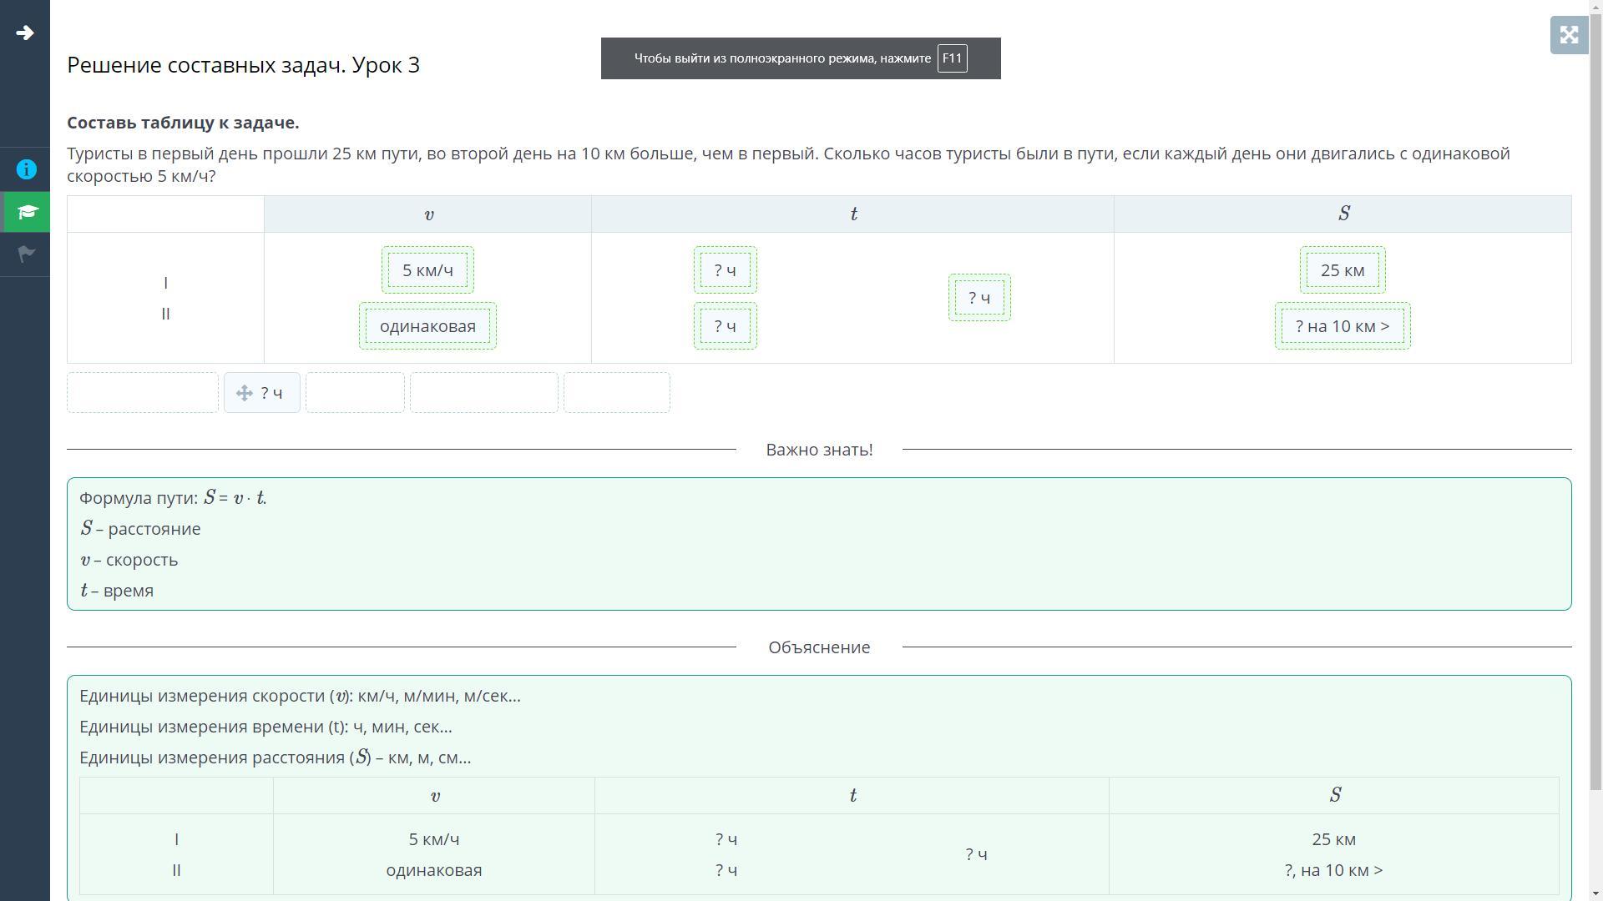Select the graduation cap sidebar icon
This screenshot has width=1603, height=901.
[26, 212]
